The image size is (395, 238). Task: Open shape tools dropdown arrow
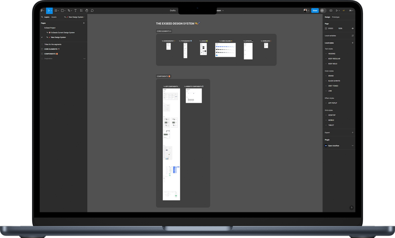pos(65,10)
